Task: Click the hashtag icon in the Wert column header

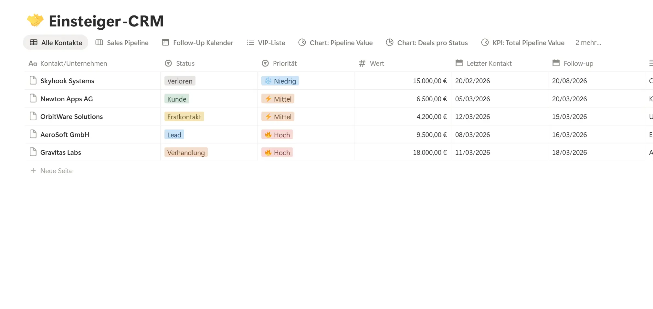Action: [x=362, y=63]
